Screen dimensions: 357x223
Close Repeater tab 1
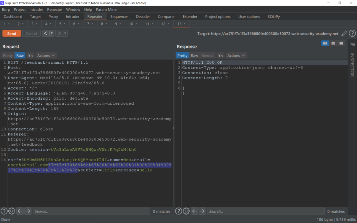pos(9,24)
